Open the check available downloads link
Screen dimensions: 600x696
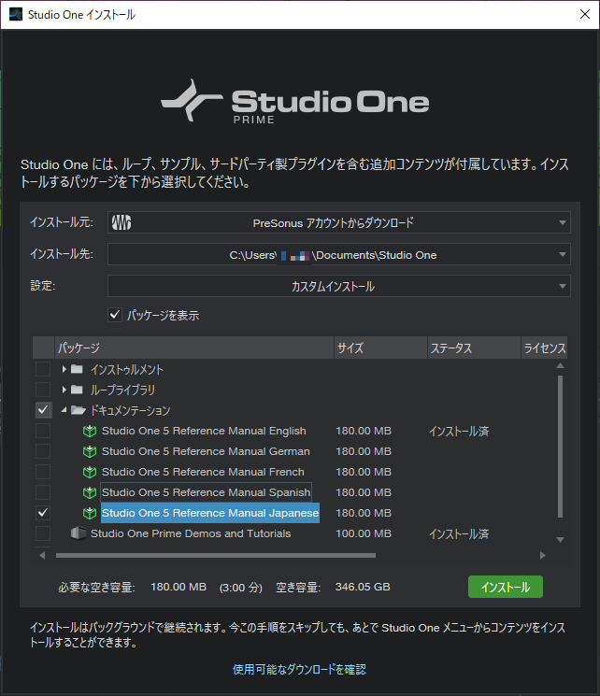click(x=299, y=669)
